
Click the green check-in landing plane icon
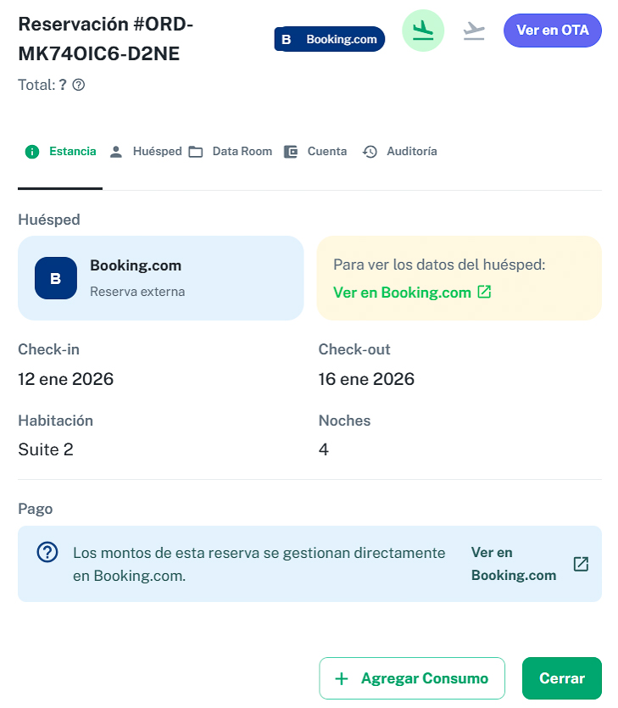coord(422,31)
